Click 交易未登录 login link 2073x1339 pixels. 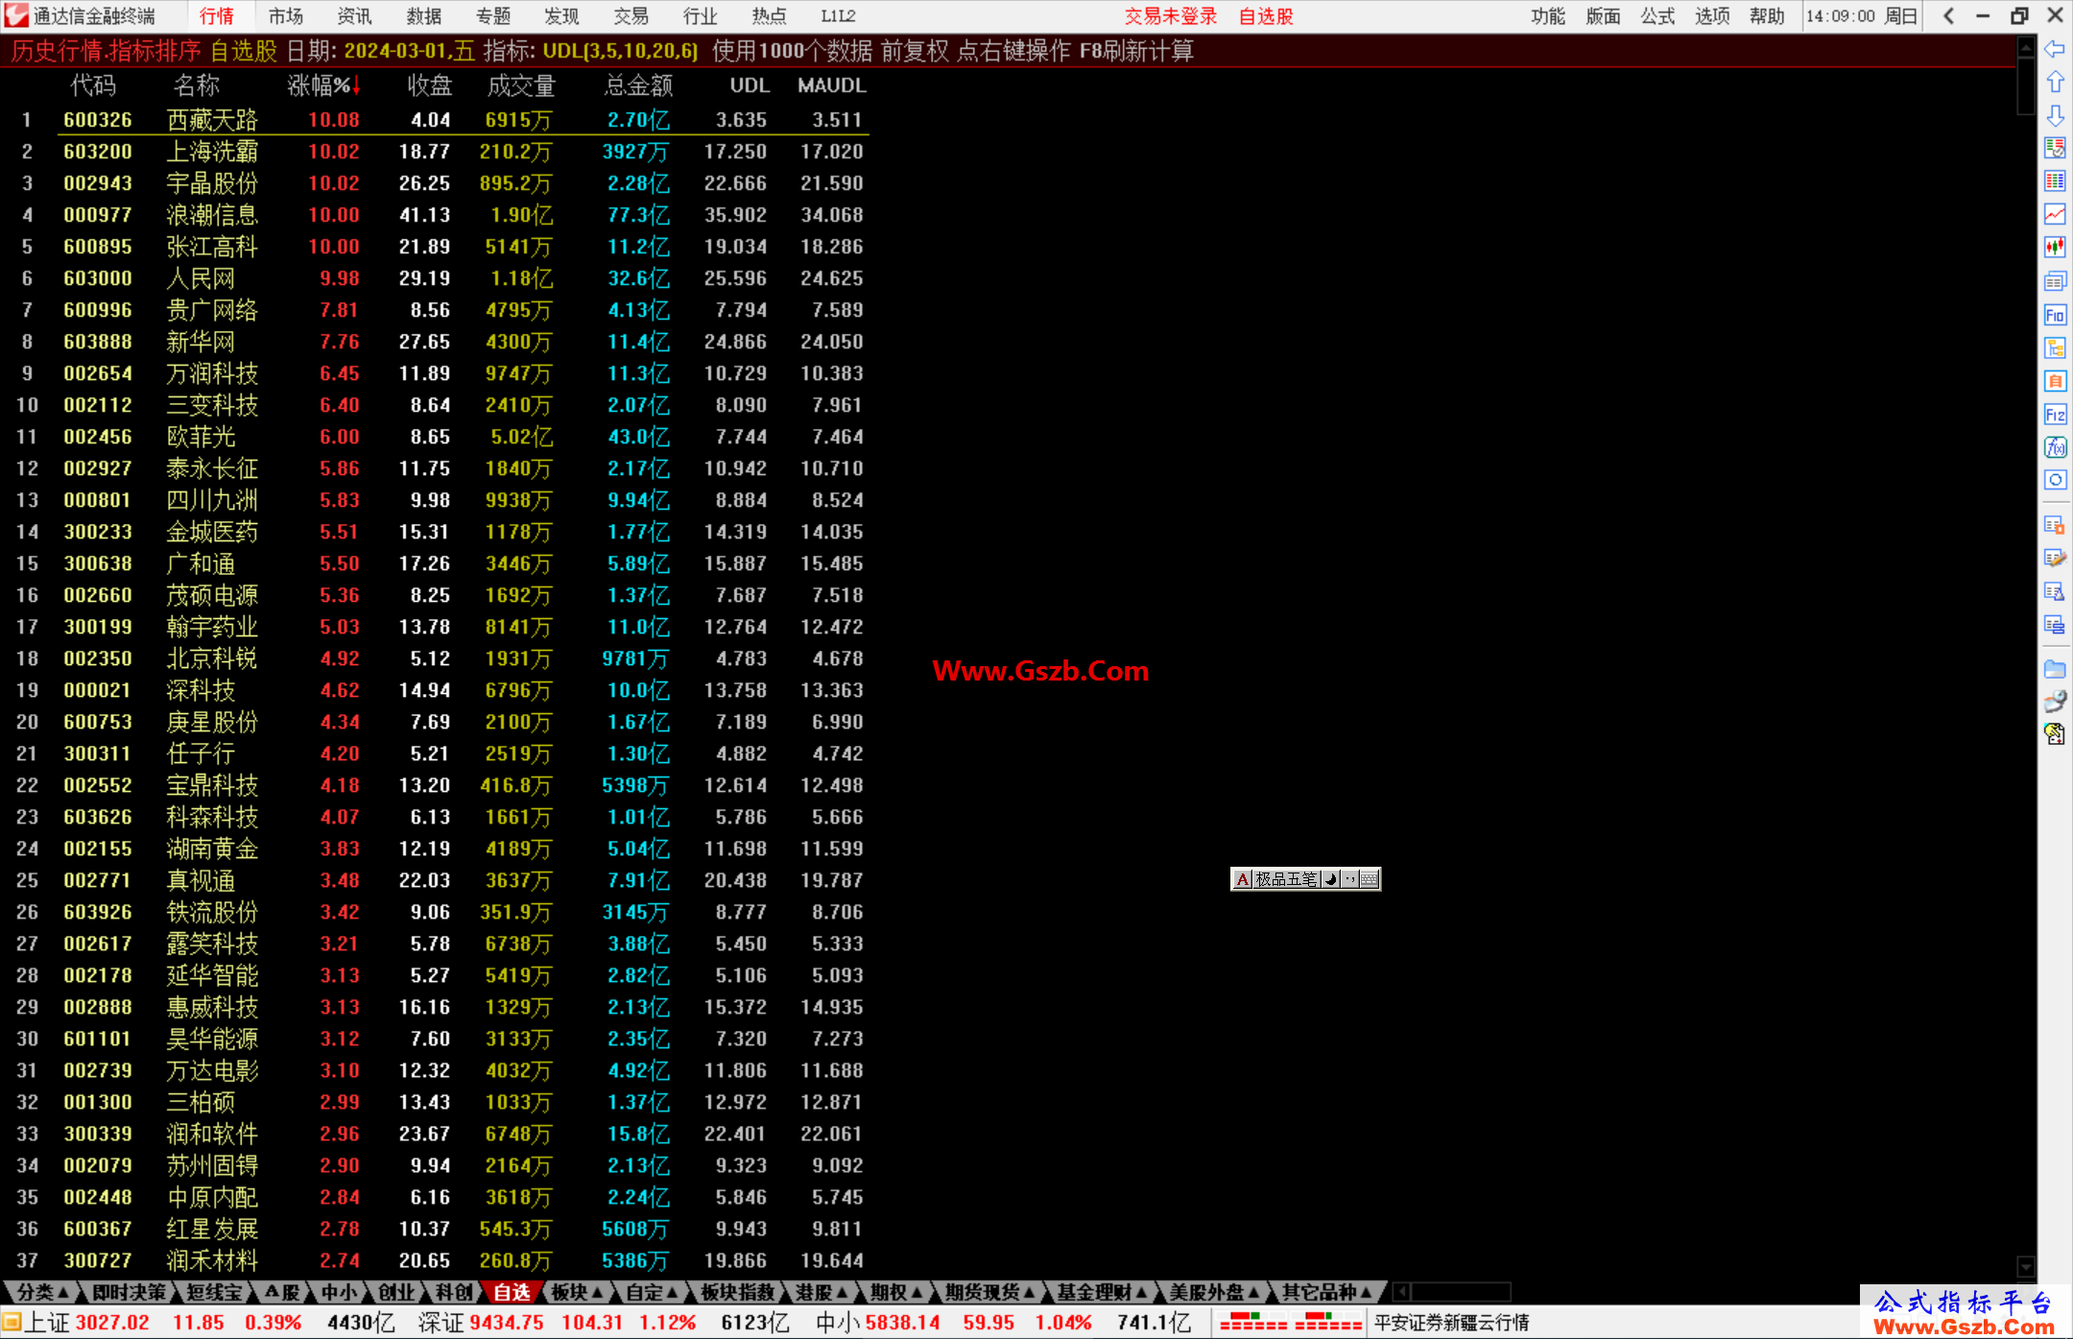[1170, 16]
